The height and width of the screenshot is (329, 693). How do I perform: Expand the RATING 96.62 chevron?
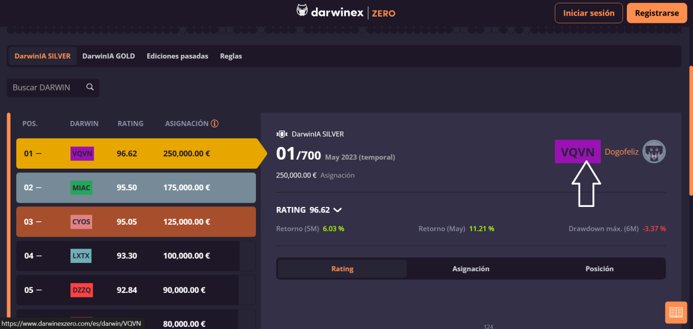coord(337,210)
